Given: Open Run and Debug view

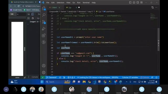Looking at the screenshot, I should tap(44, 29).
